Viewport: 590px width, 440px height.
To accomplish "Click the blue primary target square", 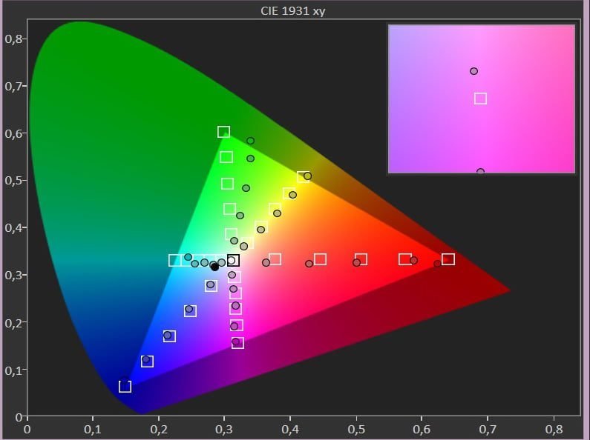I will point(125,387).
